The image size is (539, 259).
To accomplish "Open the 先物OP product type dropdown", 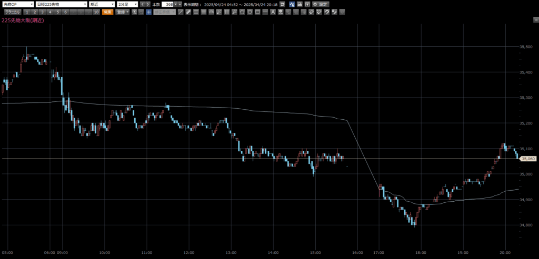I will tap(18, 4).
